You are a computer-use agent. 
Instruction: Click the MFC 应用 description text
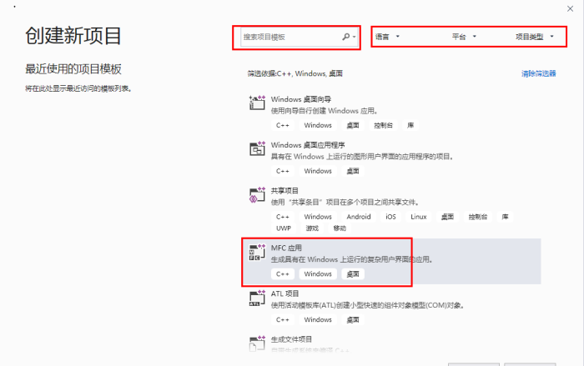click(x=351, y=259)
